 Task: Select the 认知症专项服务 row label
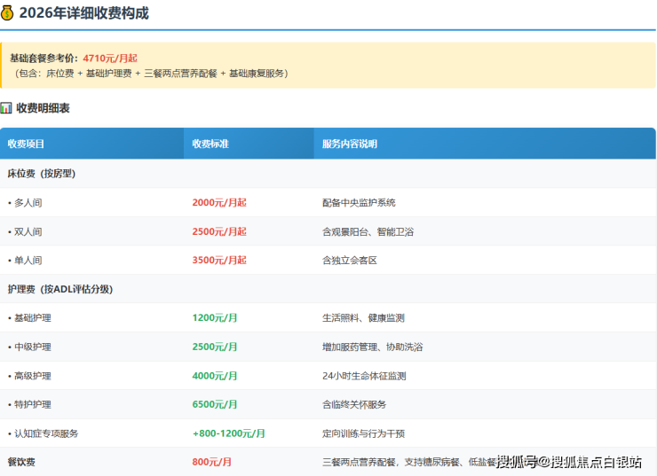(x=45, y=433)
